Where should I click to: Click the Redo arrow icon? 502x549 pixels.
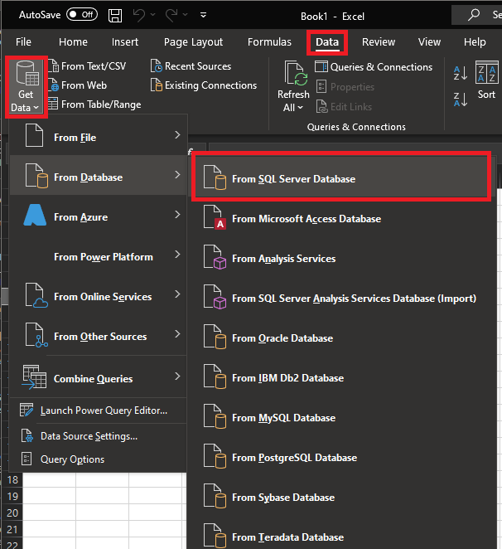(171, 15)
